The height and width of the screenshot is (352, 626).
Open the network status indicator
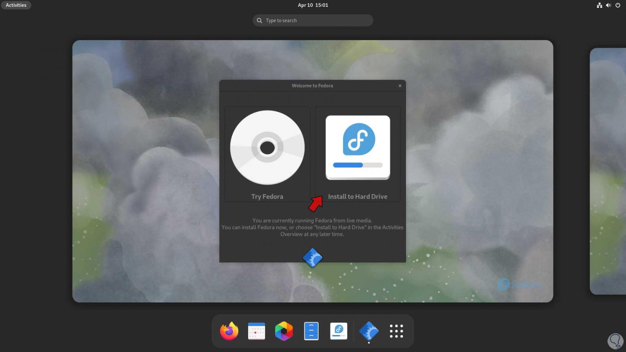click(599, 5)
